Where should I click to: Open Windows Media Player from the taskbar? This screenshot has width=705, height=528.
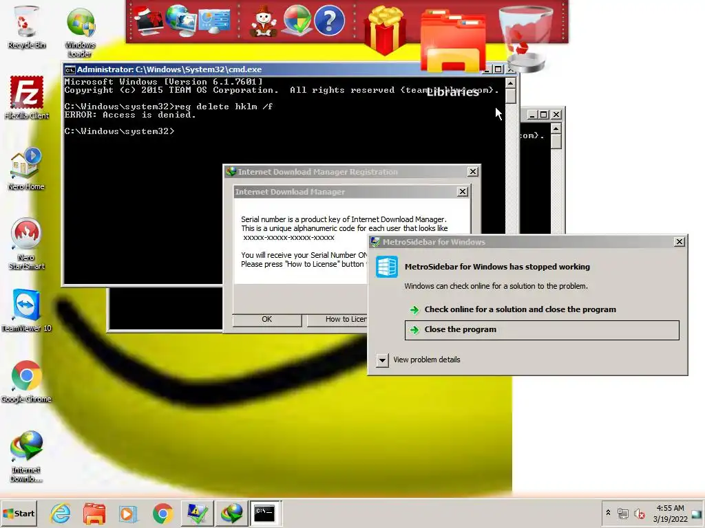click(128, 513)
